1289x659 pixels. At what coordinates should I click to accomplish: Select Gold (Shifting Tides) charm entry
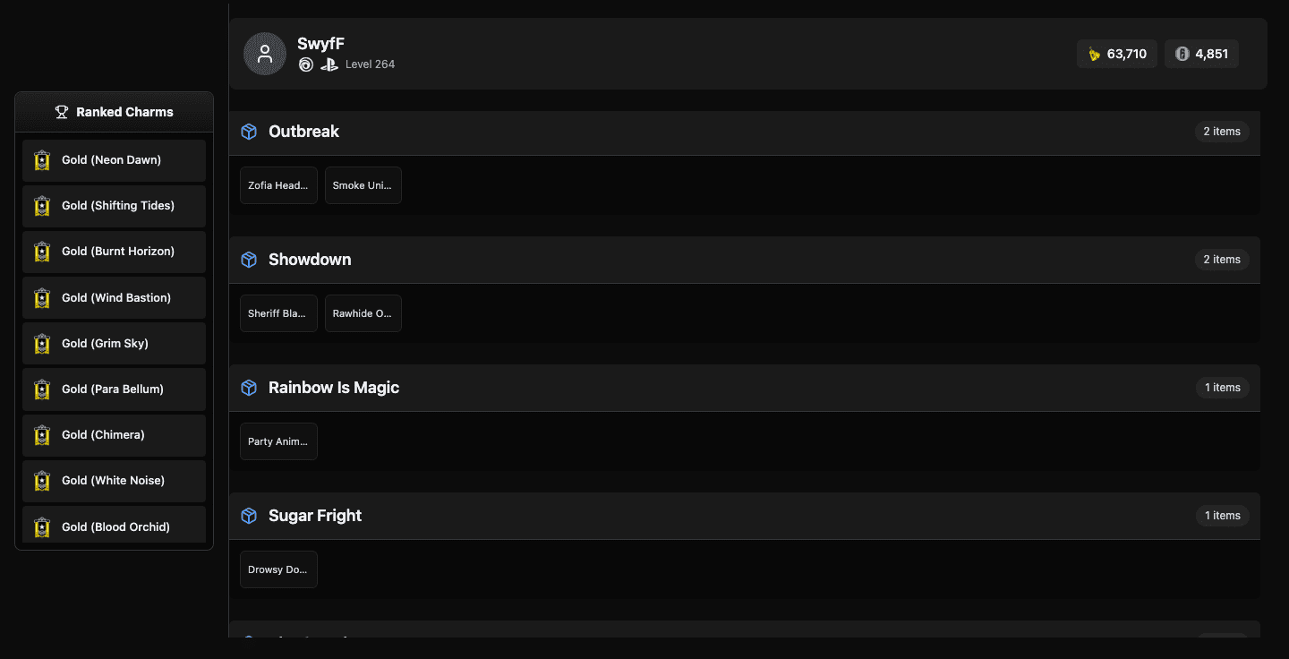click(115, 206)
